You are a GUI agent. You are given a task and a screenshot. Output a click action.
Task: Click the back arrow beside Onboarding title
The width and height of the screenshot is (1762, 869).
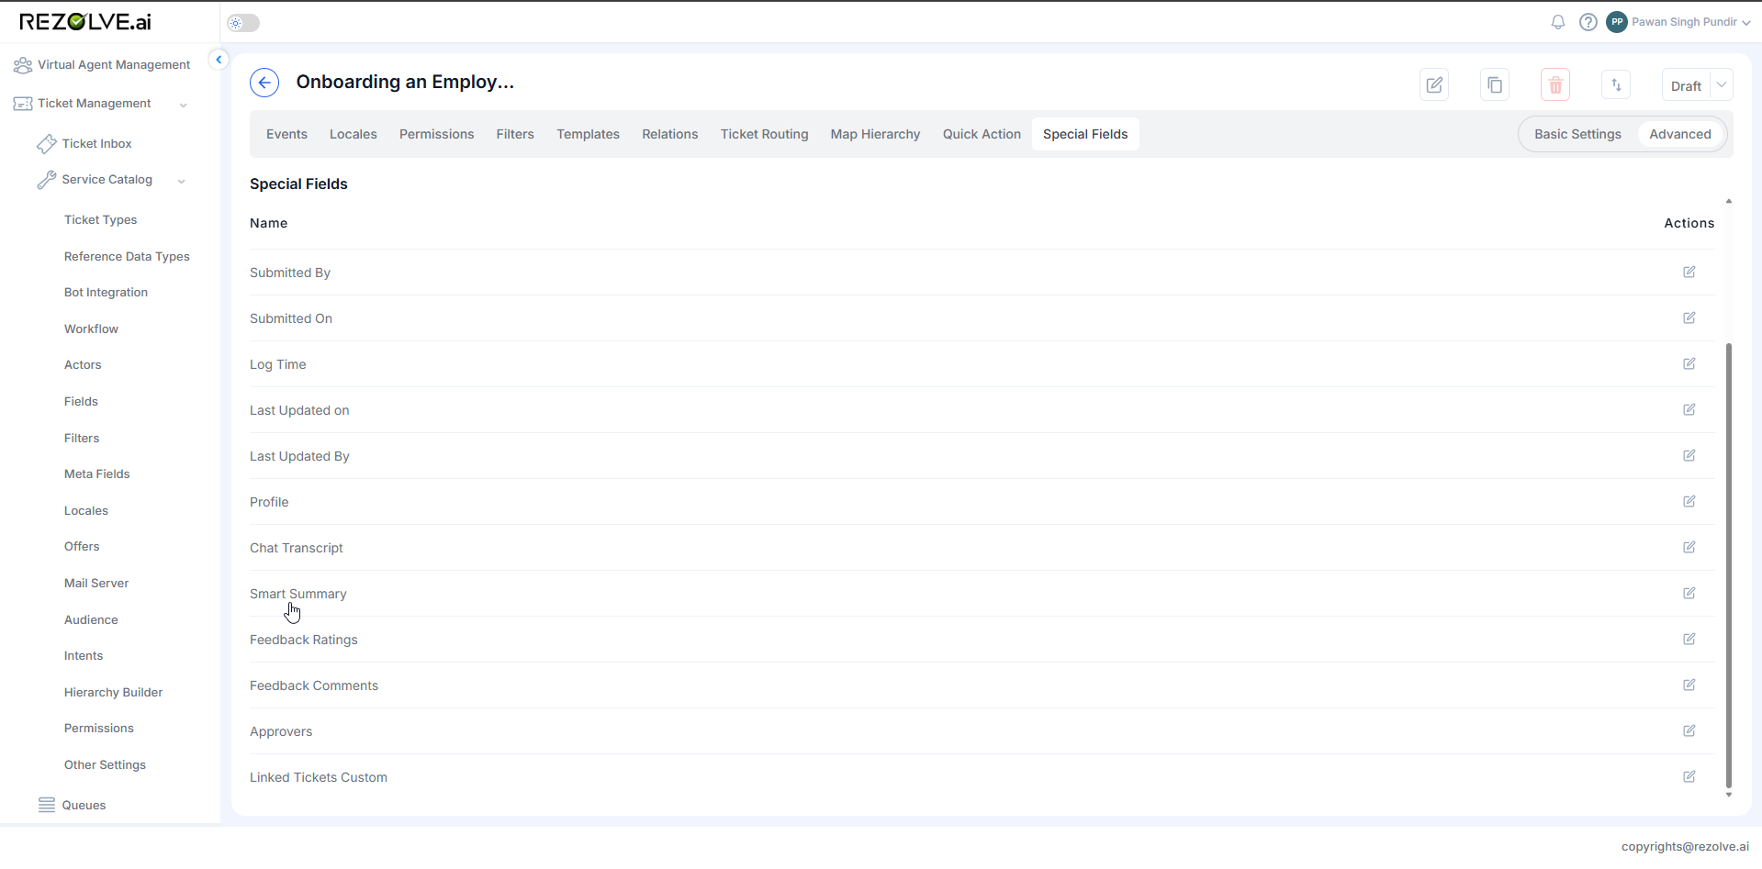[x=264, y=83]
